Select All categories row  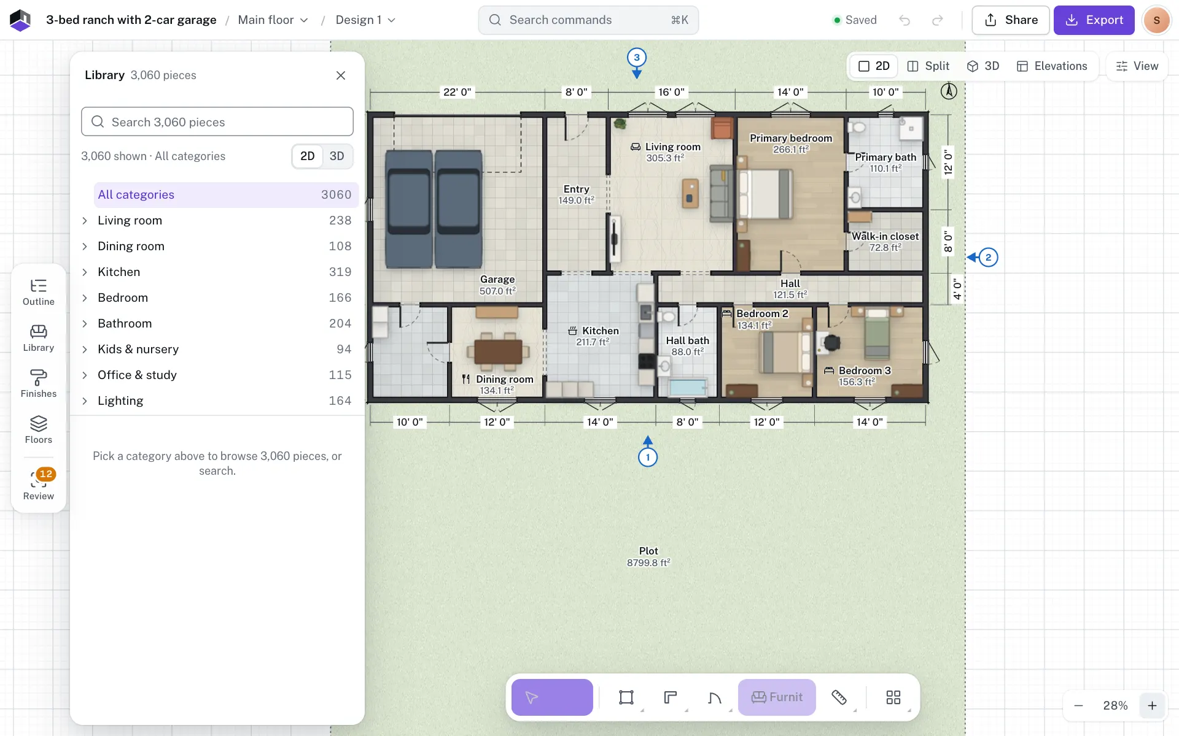tap(226, 195)
